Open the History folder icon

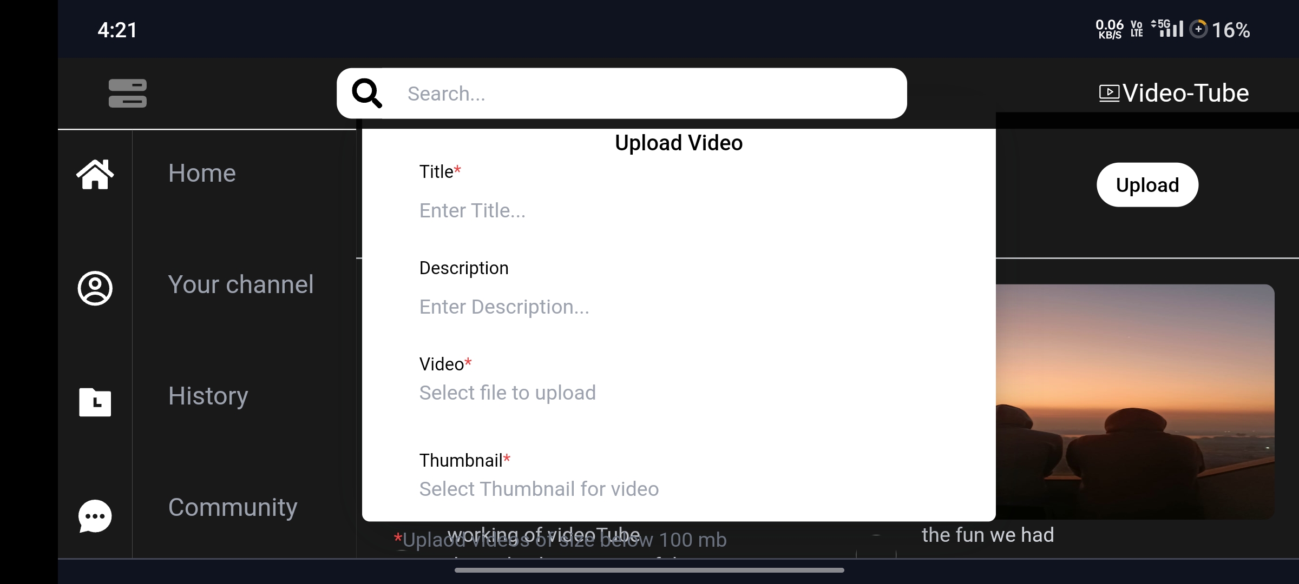(95, 402)
